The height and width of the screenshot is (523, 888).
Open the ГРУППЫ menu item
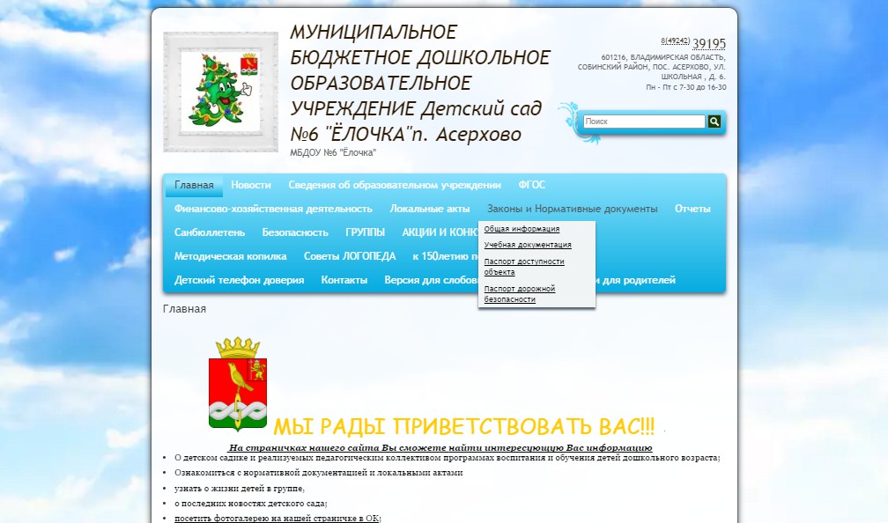(x=366, y=232)
